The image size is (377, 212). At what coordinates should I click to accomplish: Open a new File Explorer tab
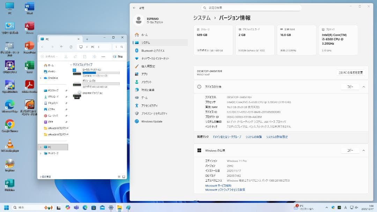87,39
